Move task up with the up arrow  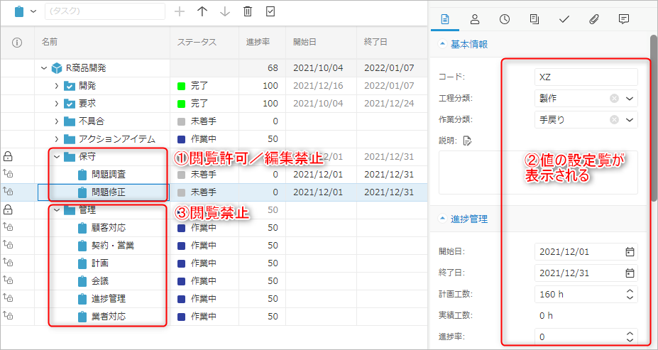click(202, 11)
